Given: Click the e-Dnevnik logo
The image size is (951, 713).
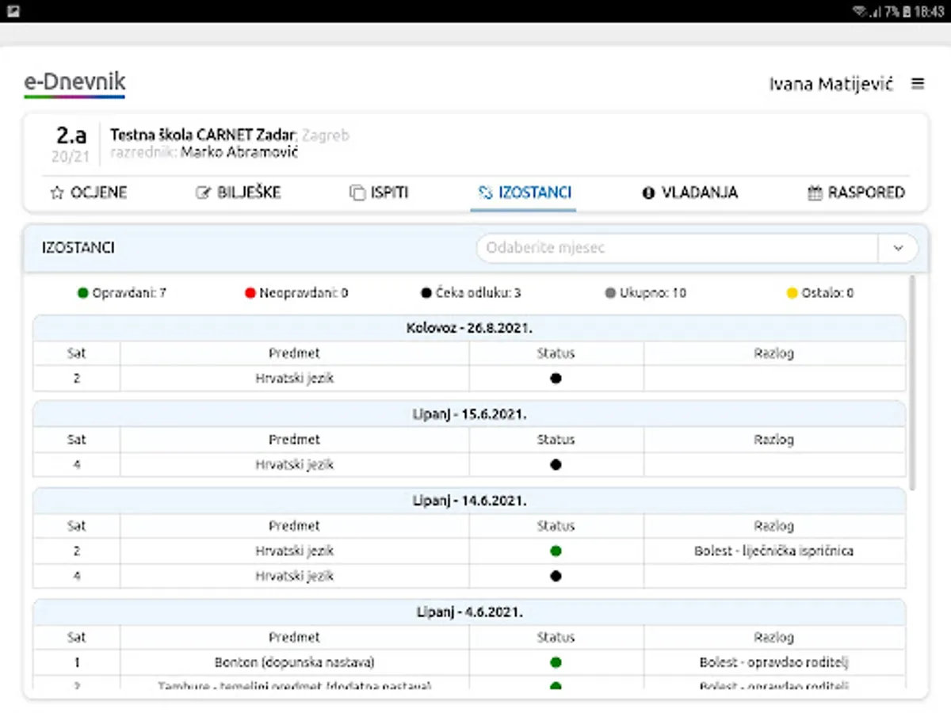Looking at the screenshot, I should pyautogui.click(x=74, y=84).
